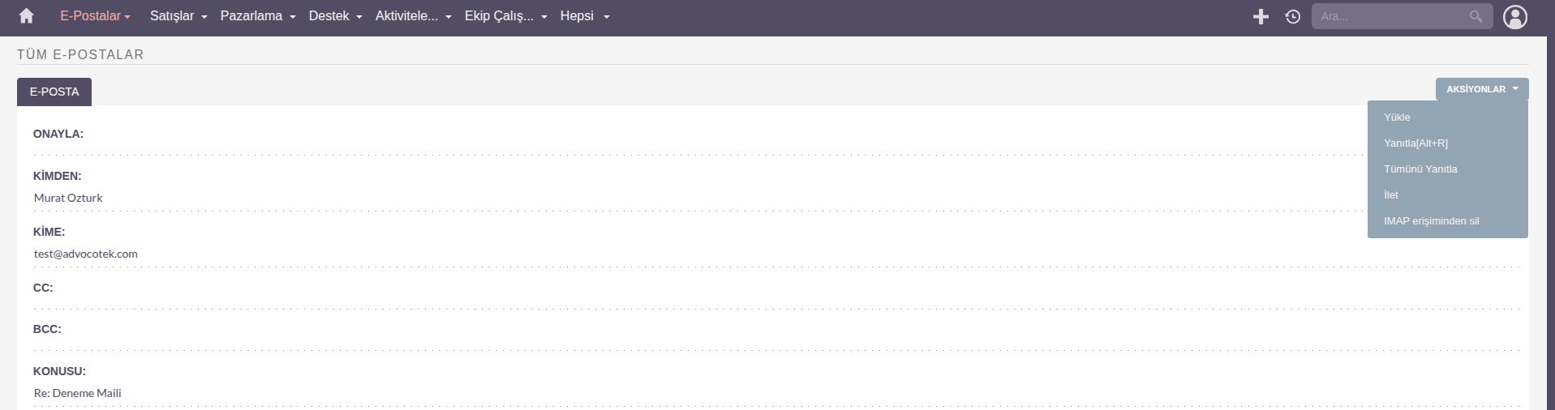The image size is (1555, 410).
Task: Open the recently viewed history icon
Action: pos(1293,16)
